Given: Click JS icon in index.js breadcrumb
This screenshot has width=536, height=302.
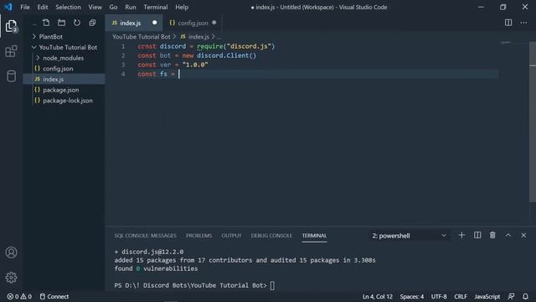Looking at the screenshot, I should (183, 37).
